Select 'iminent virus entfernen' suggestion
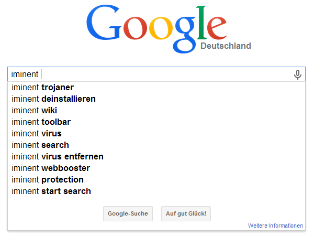The width and height of the screenshot is (314, 236). 156,156
